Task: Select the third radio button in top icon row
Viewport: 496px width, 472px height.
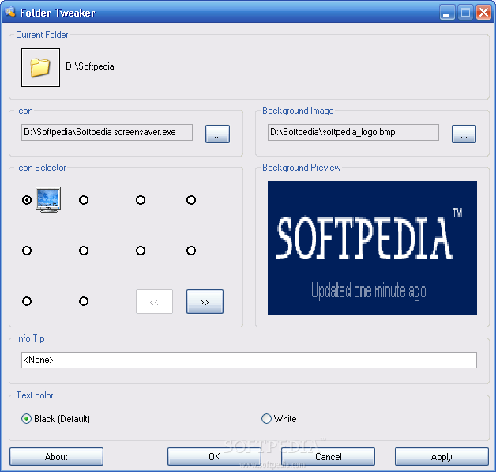Action: click(x=141, y=200)
